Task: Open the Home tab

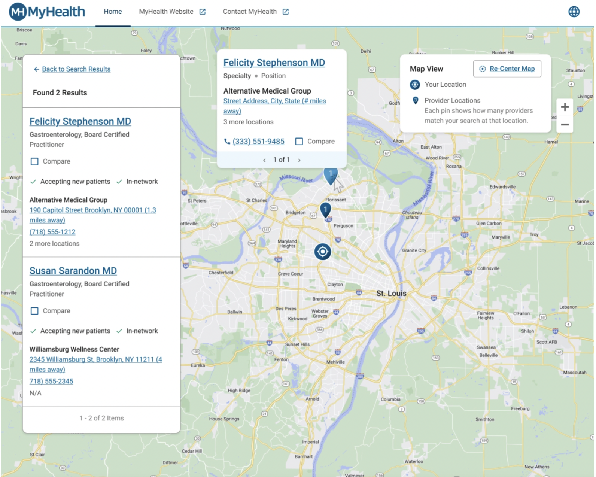Action: [x=113, y=12]
